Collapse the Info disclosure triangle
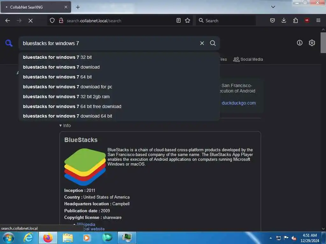Image resolution: width=326 pixels, height=244 pixels. coord(60,125)
